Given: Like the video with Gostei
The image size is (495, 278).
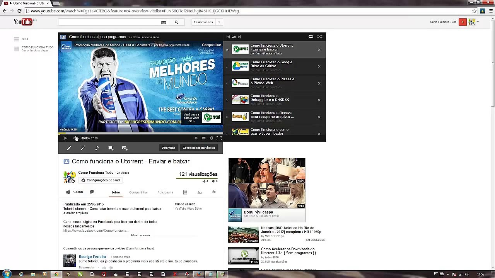Looking at the screenshot, I should 75,192.
